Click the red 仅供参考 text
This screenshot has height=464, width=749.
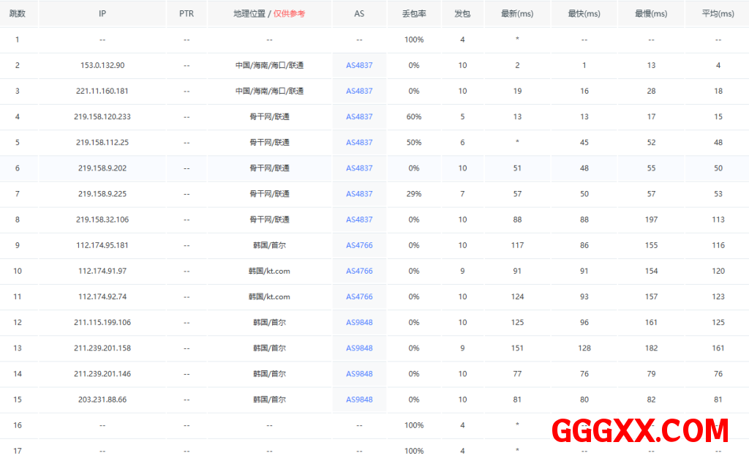pyautogui.click(x=290, y=14)
